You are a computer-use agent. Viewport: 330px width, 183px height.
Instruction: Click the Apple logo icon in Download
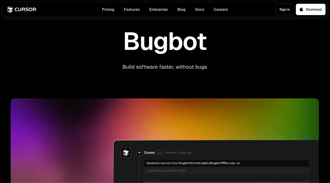point(301,9)
